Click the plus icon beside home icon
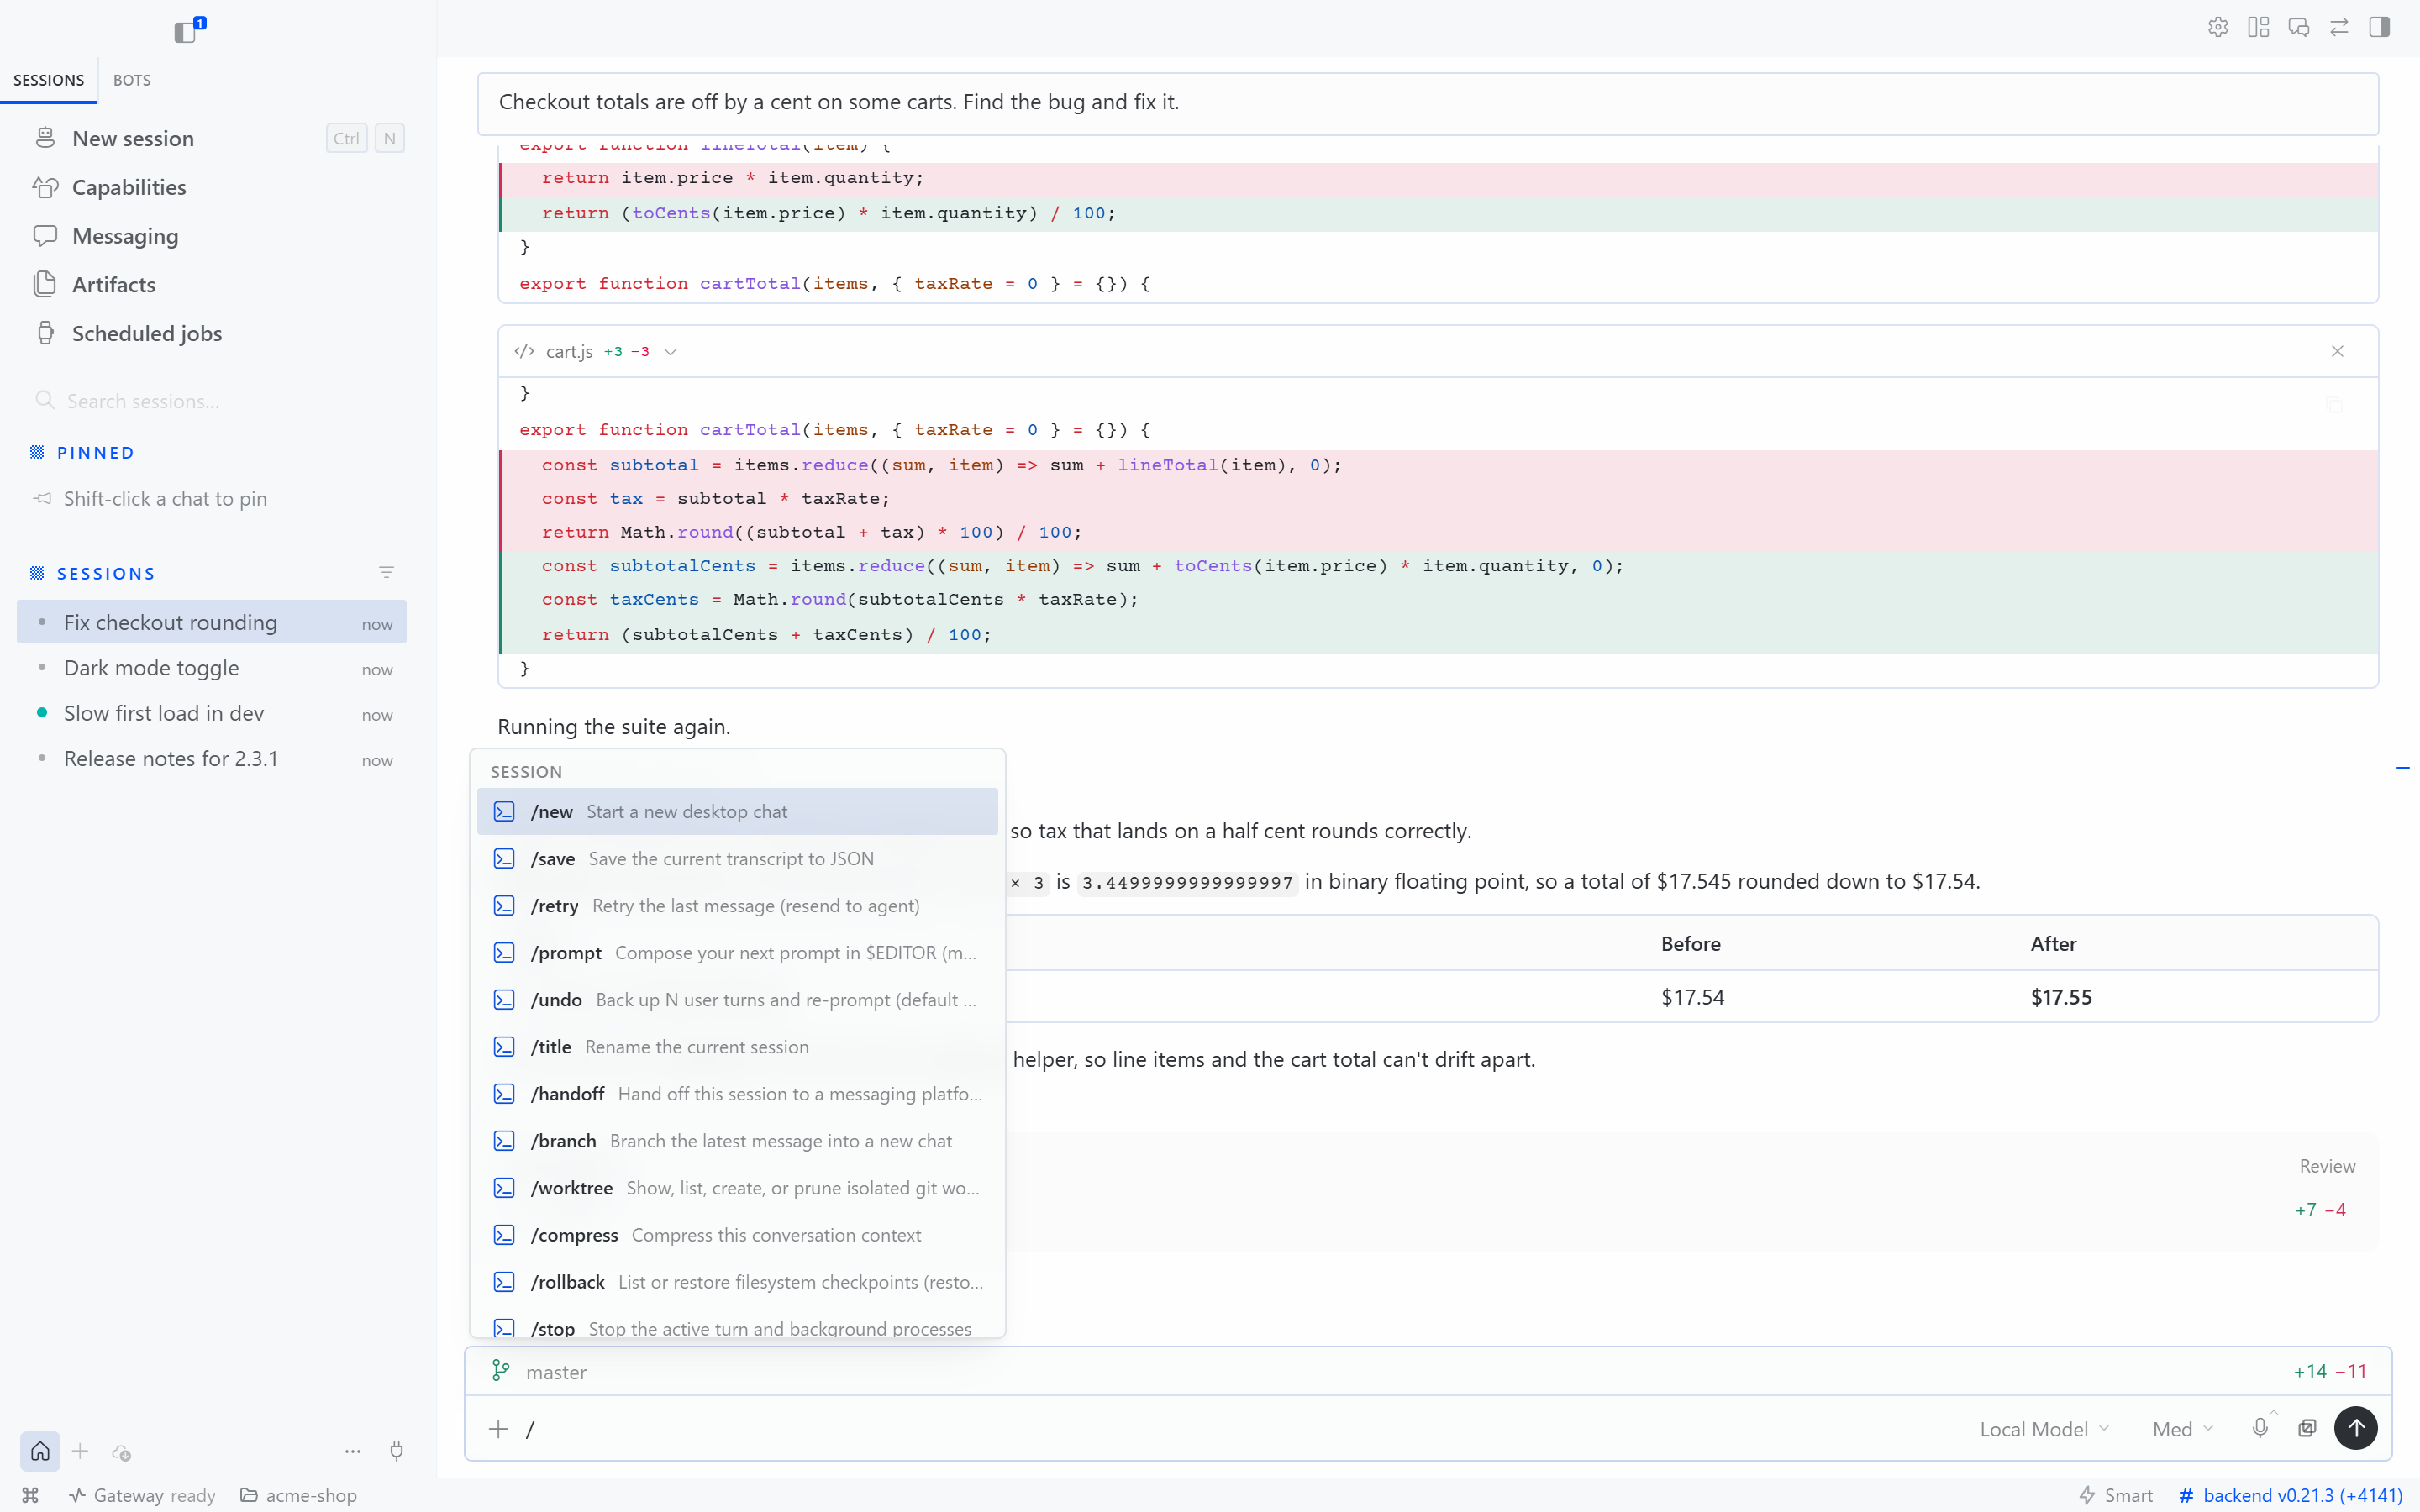The image size is (2420, 1512). 81,1451
